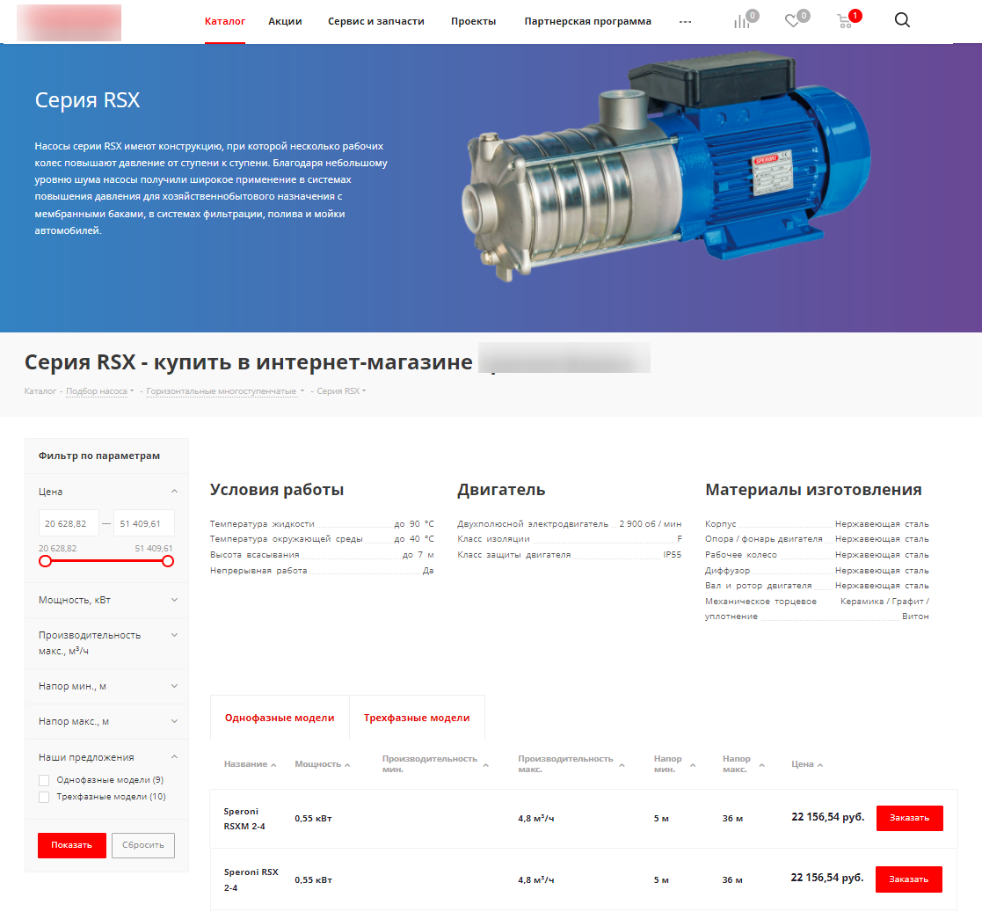This screenshot has height=912, width=982.
Task: Sort table by Мощность column arrow
Action: click(x=347, y=765)
